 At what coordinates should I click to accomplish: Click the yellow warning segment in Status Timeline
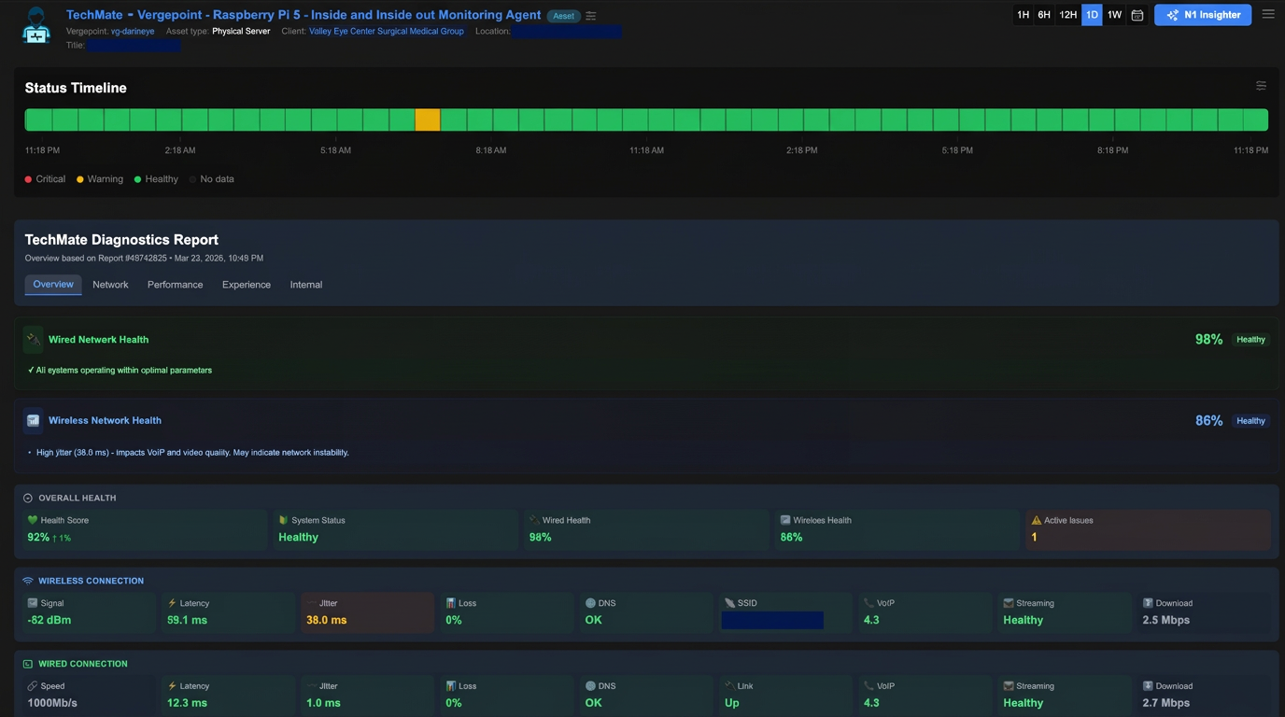pyautogui.click(x=427, y=119)
